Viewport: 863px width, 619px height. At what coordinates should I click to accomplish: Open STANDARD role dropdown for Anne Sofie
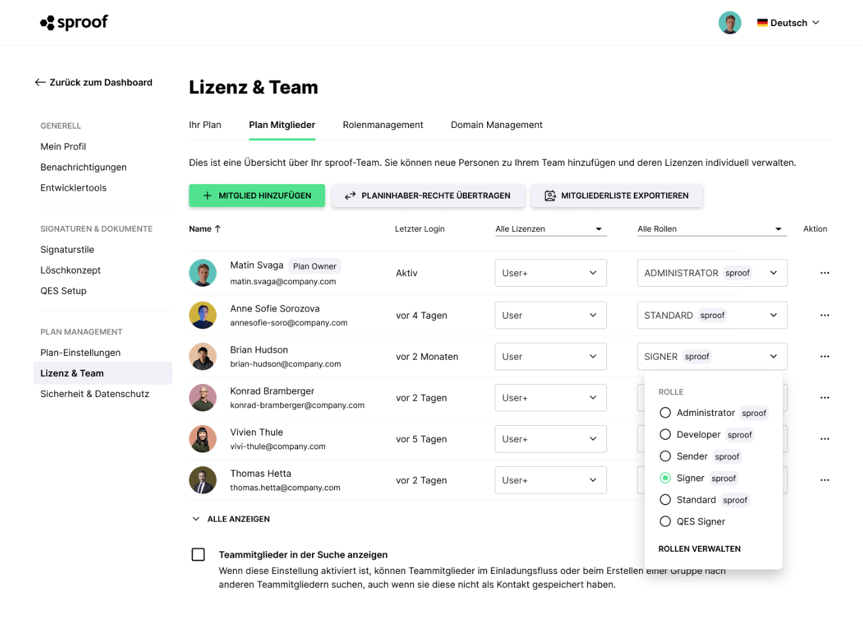(712, 315)
